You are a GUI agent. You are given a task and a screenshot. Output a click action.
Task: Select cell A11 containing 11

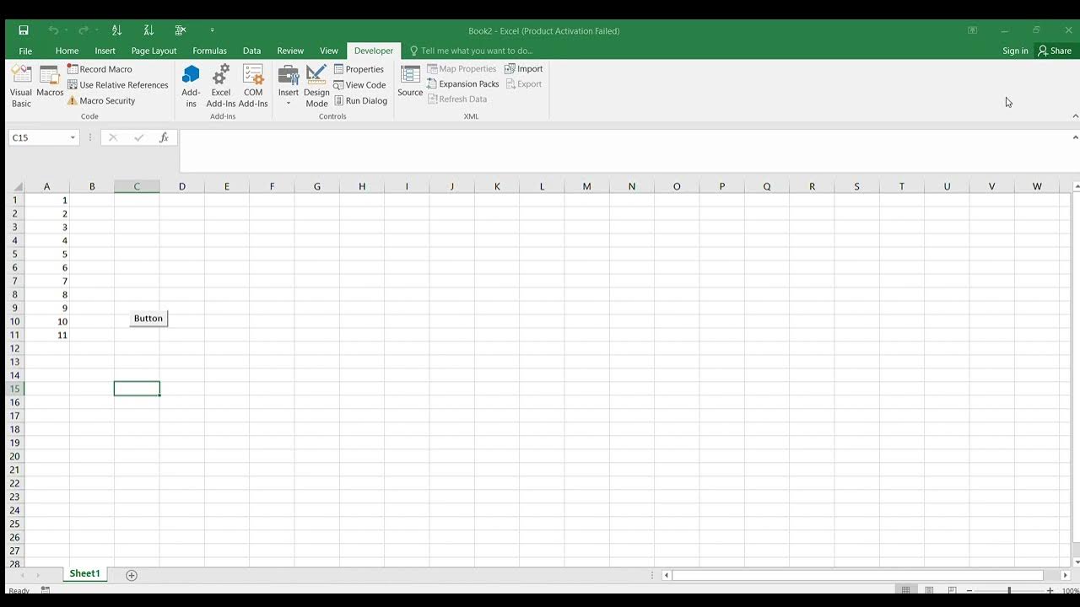coord(46,335)
